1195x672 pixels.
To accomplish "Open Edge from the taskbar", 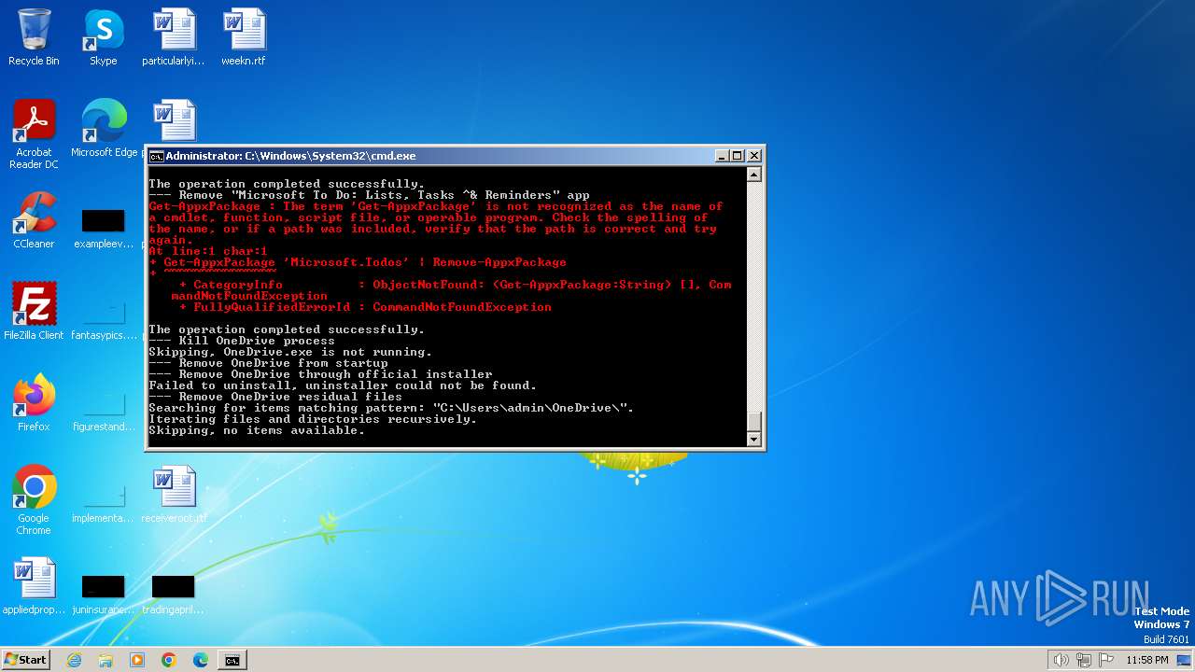I will point(201,660).
